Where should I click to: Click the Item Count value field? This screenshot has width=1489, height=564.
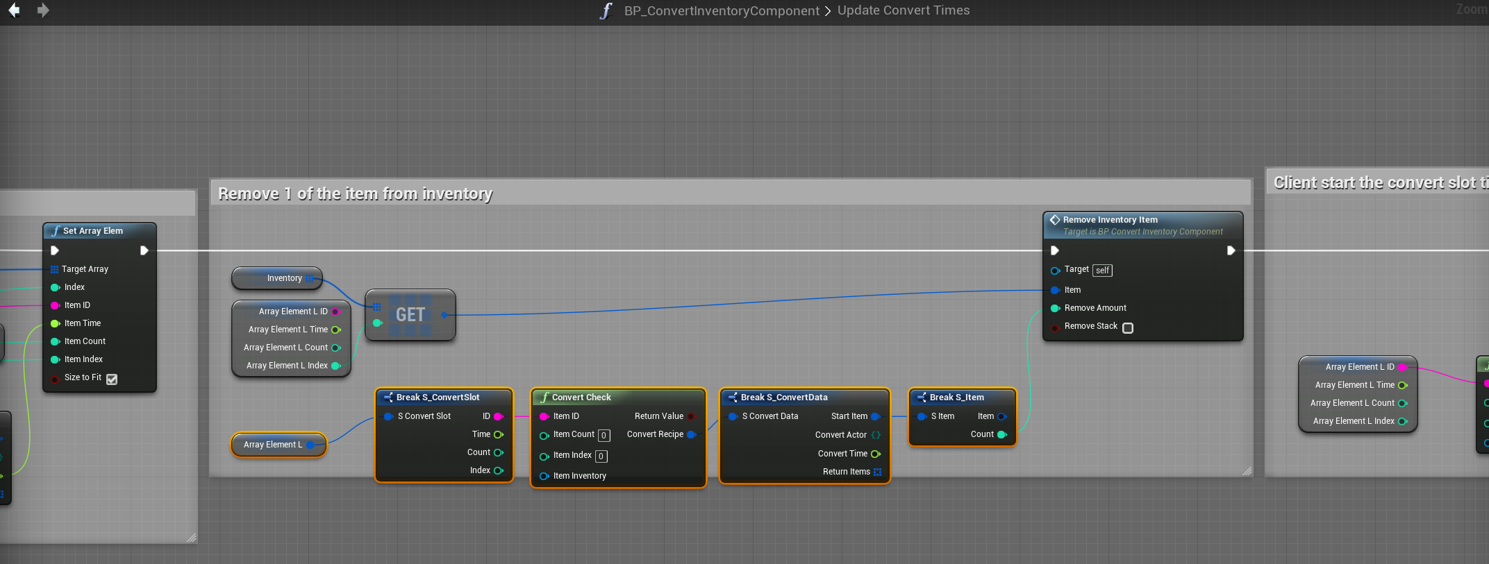604,436
